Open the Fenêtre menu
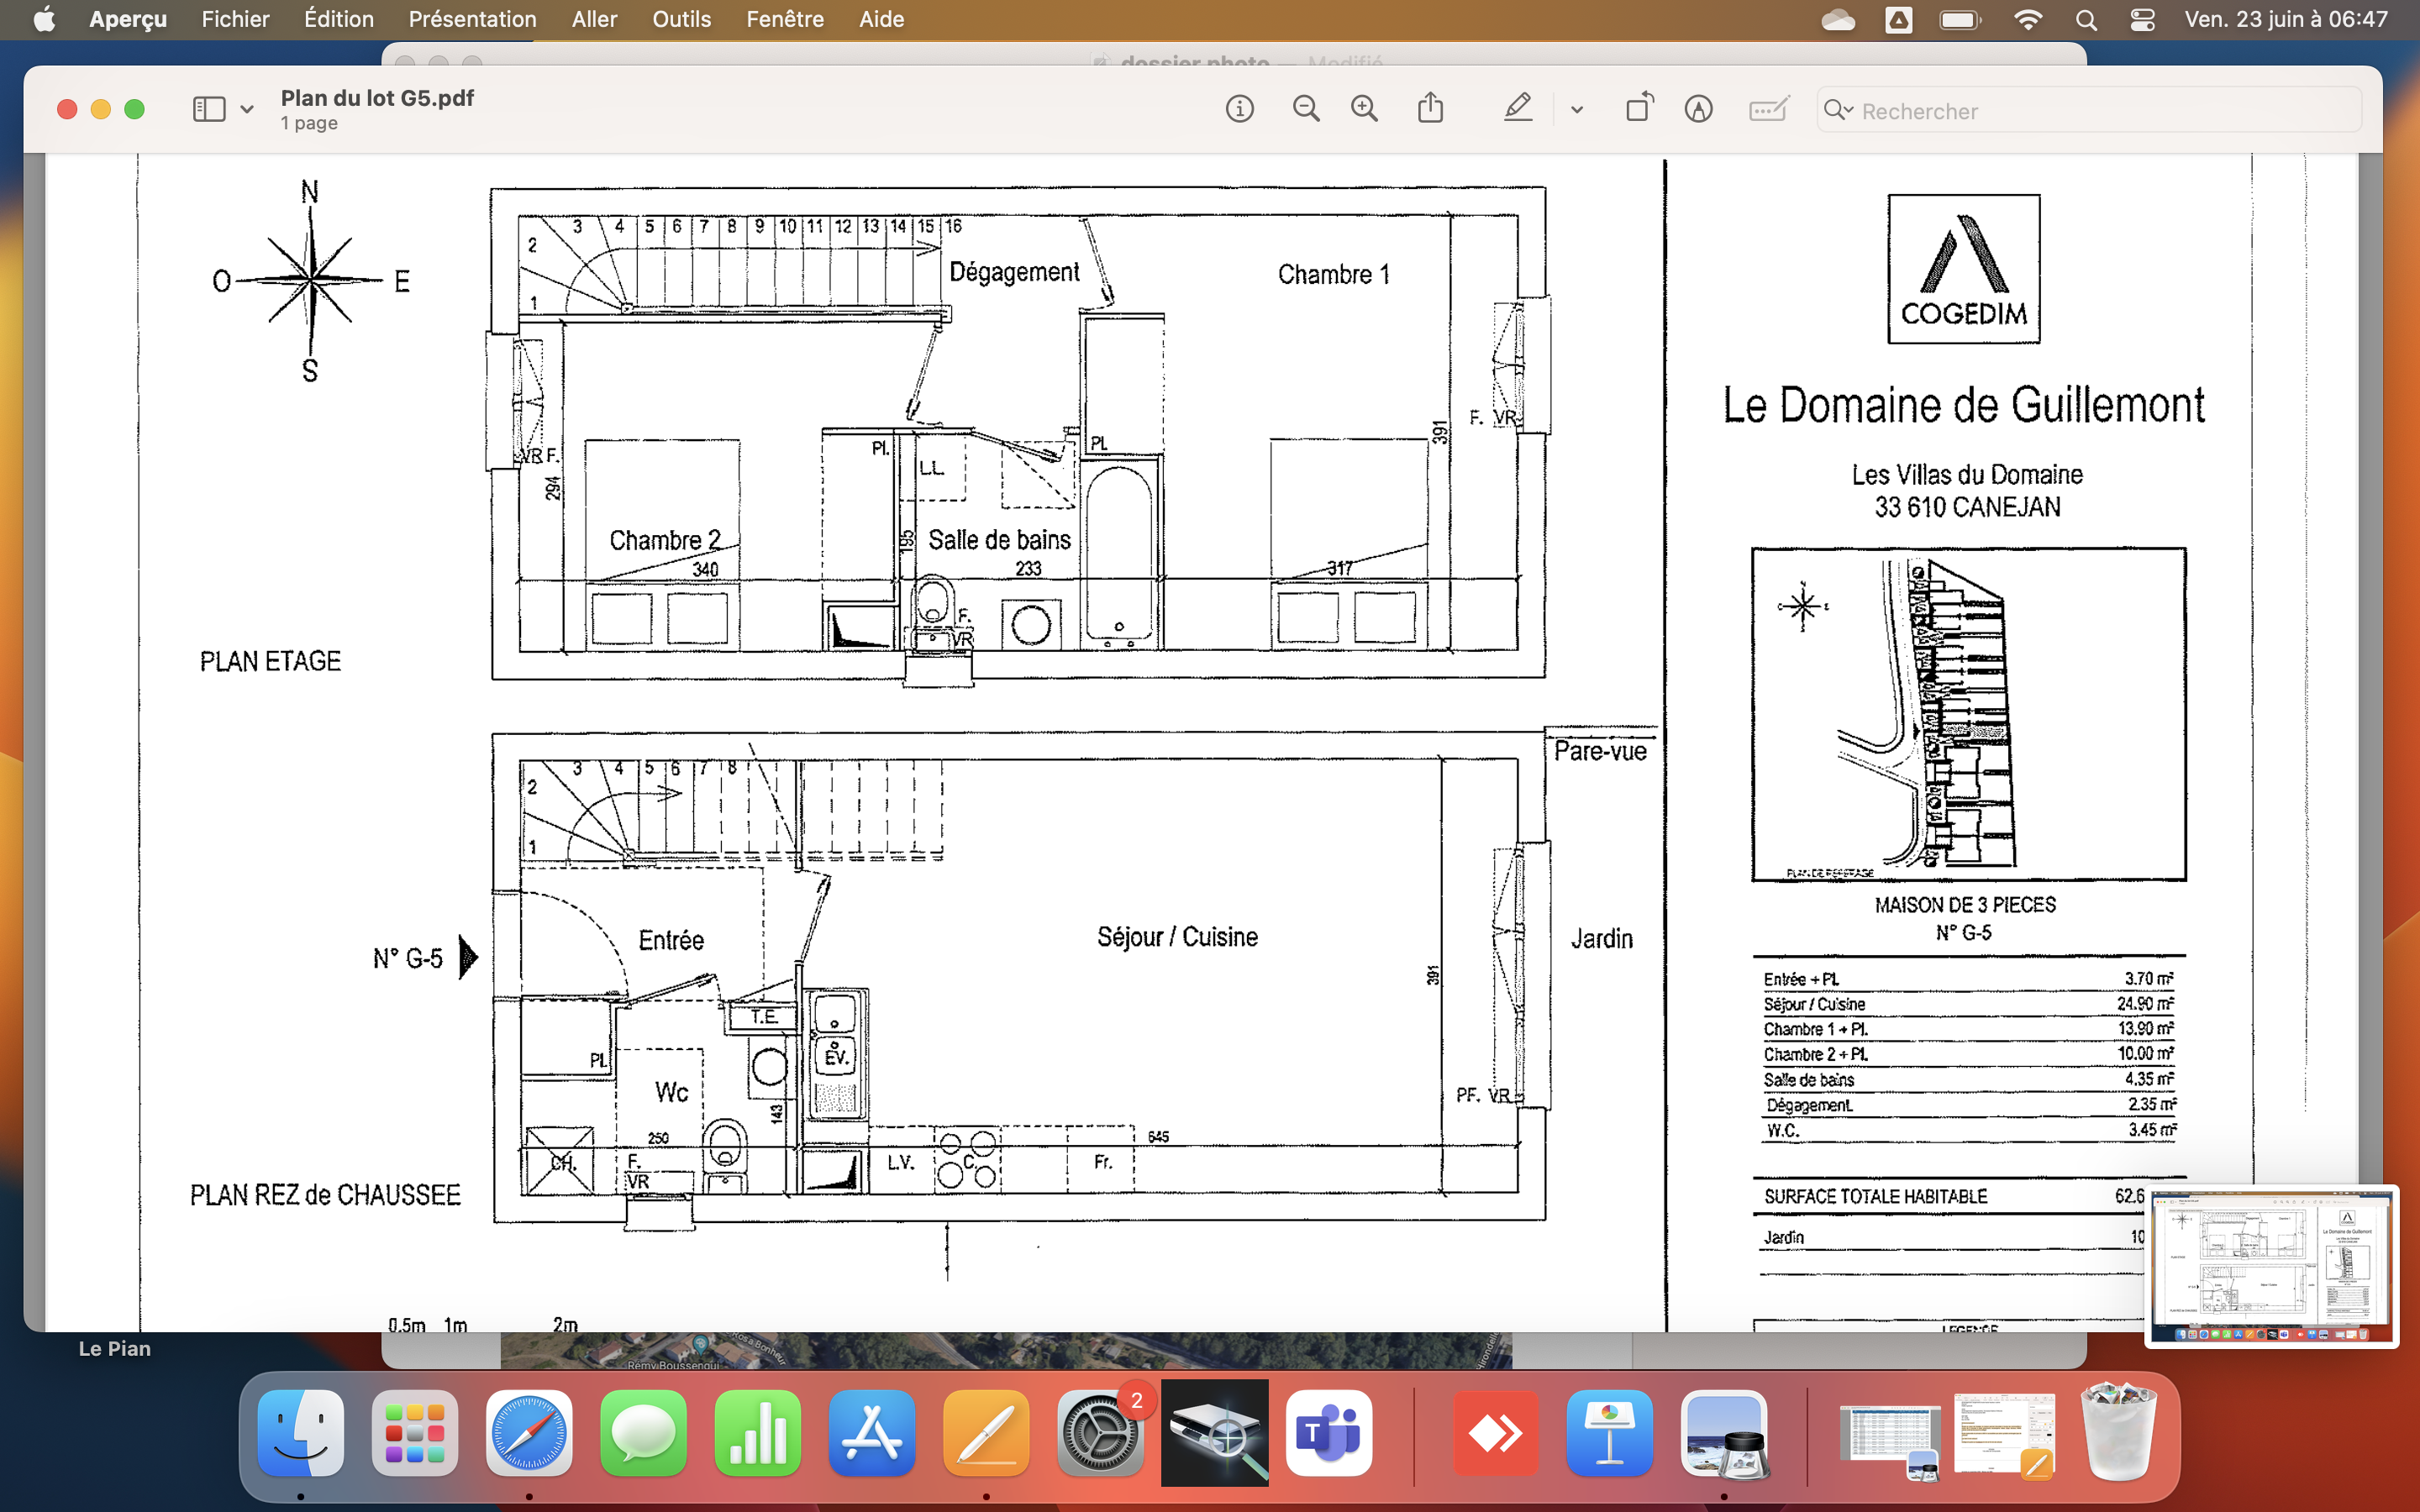 coord(785,19)
